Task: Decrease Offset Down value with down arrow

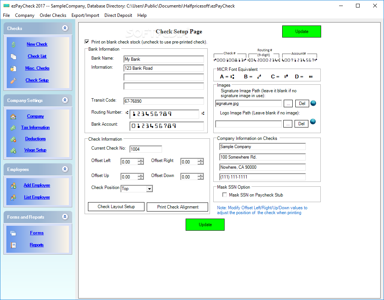Action: coord(201,178)
